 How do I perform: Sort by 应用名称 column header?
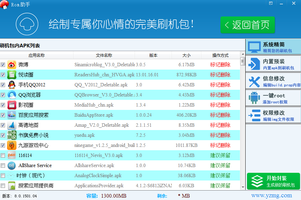37,55
